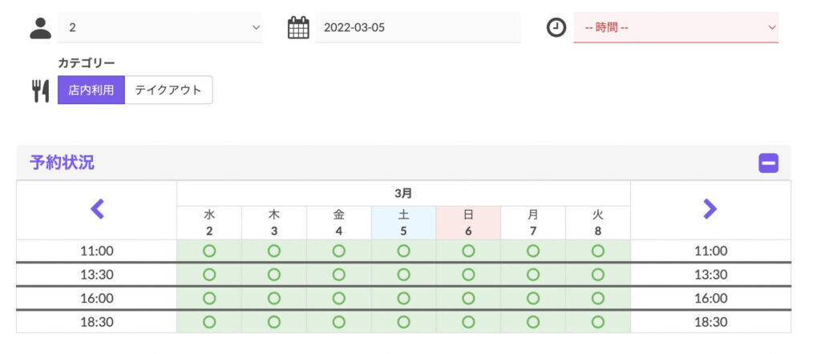Collapse 予約状況 panel using minus icon
This screenshot has width=821, height=354.
coord(768,163)
